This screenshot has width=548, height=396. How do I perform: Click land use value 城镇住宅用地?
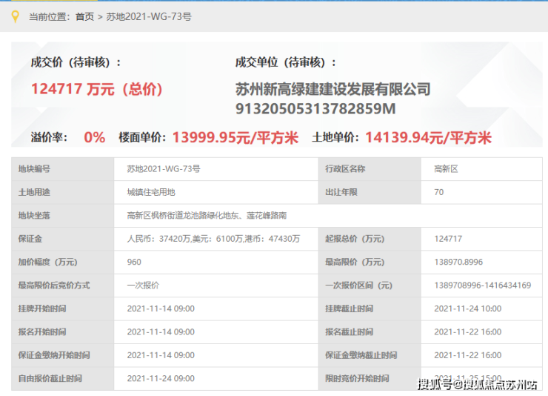(x=151, y=192)
